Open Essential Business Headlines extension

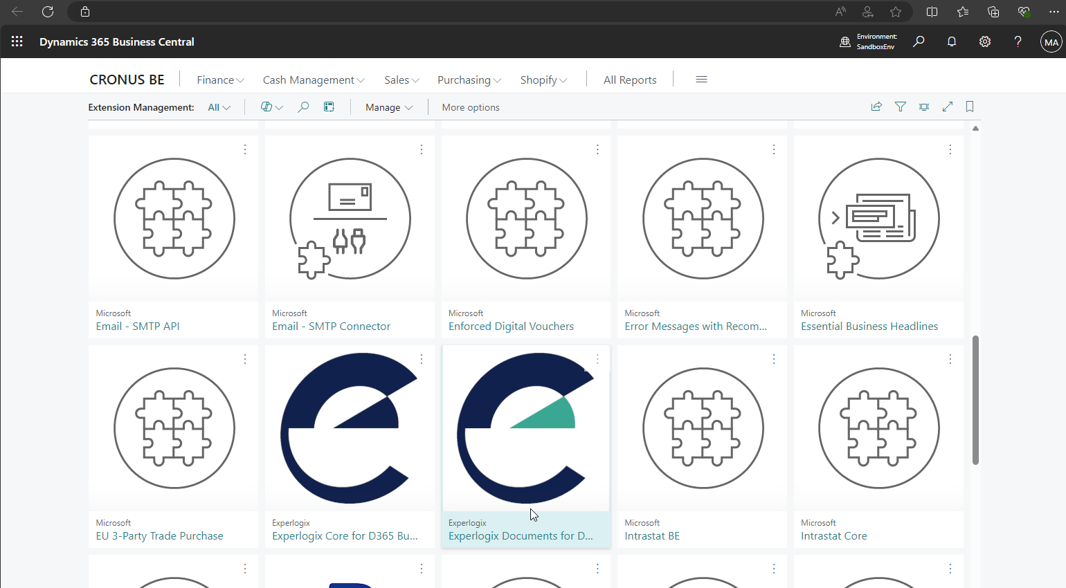[x=869, y=327]
